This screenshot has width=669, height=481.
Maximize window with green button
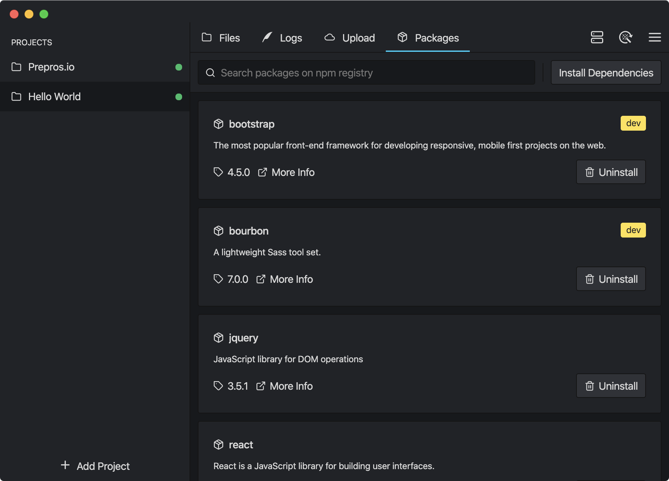coord(44,14)
